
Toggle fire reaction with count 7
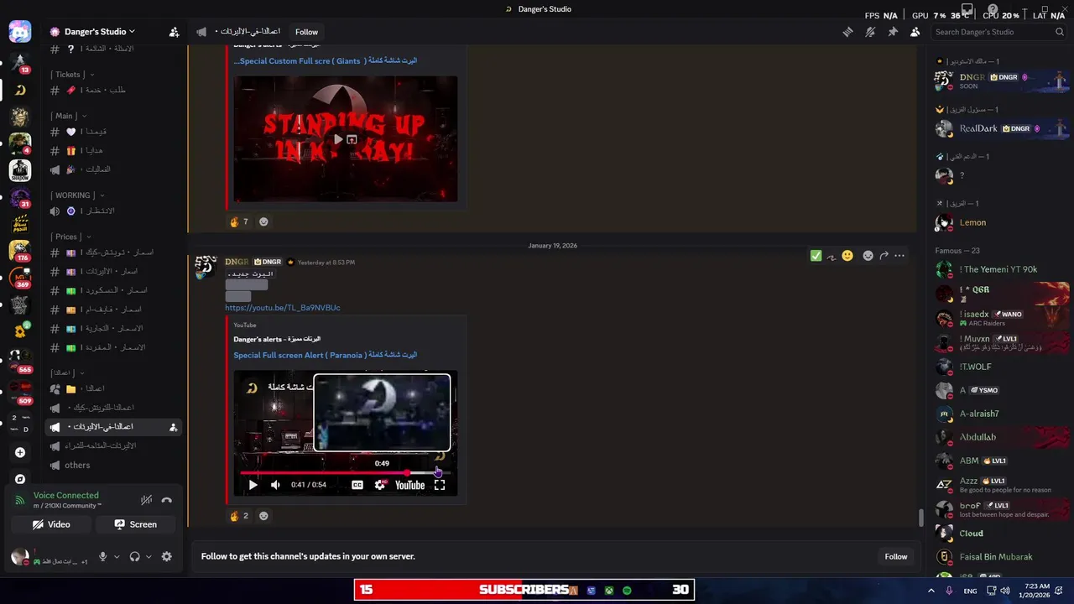(238, 221)
